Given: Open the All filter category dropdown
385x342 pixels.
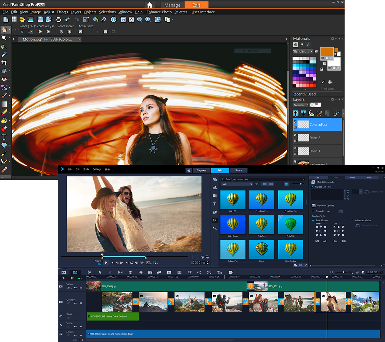Looking at the screenshot, I should 237,184.
